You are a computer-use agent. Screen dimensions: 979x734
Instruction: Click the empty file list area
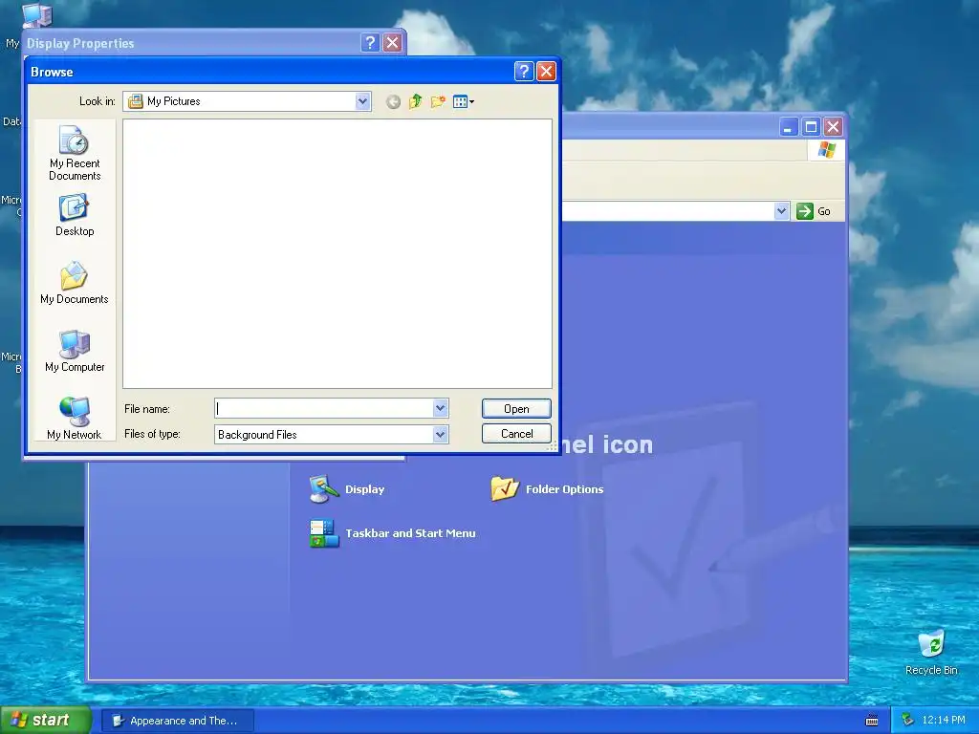[337, 254]
